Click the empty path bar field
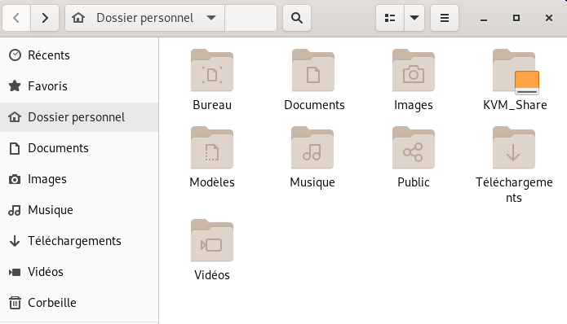Screen dimensions: 567x324 (x=250, y=18)
